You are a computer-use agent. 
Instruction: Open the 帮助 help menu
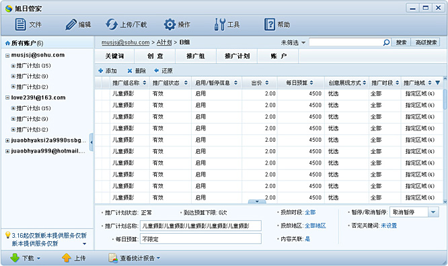[270, 25]
